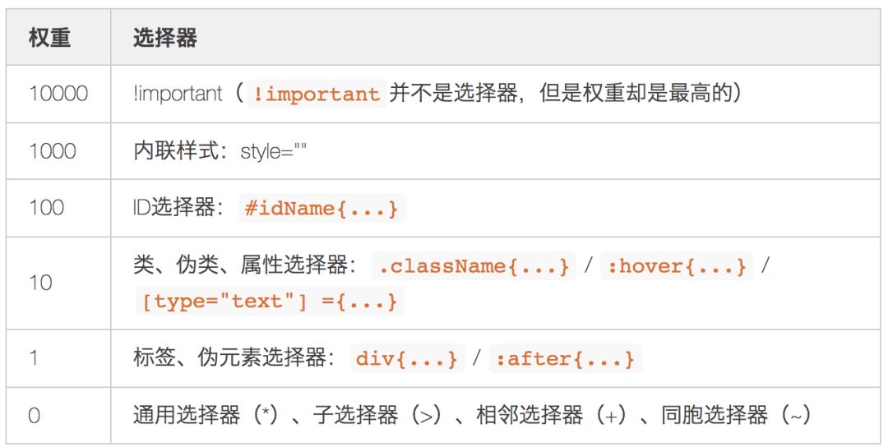Select the 10 weight cell
This screenshot has height=447, width=888.
coord(40,283)
